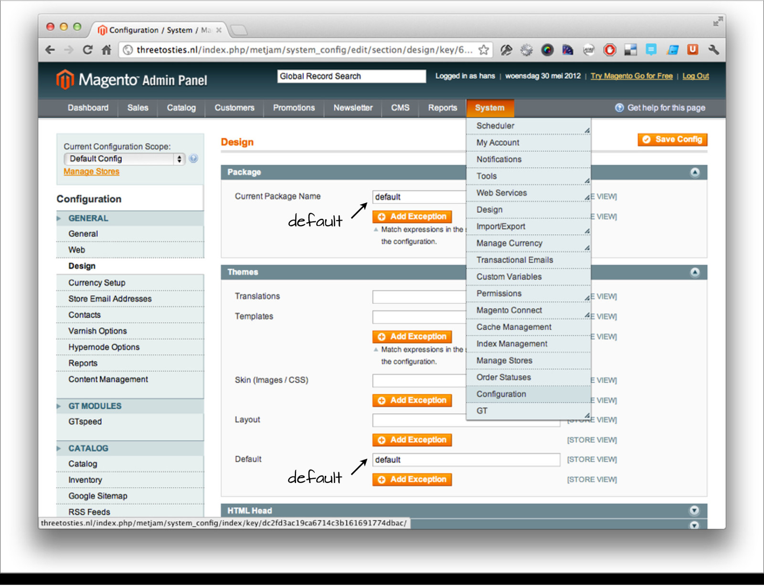Select My Account in System dropdown
The height and width of the screenshot is (588, 764).
coord(529,143)
